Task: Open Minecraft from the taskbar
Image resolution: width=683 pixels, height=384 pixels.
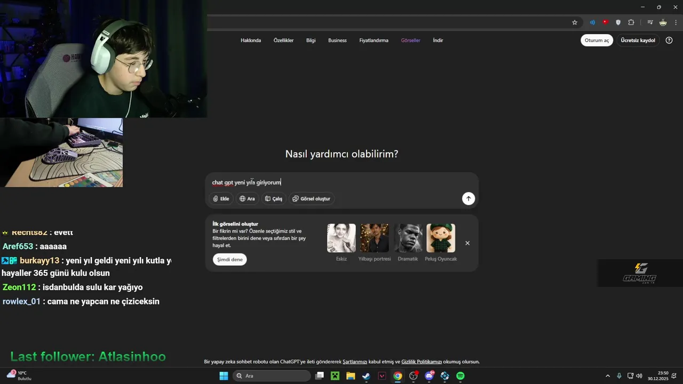Action: pos(335,376)
